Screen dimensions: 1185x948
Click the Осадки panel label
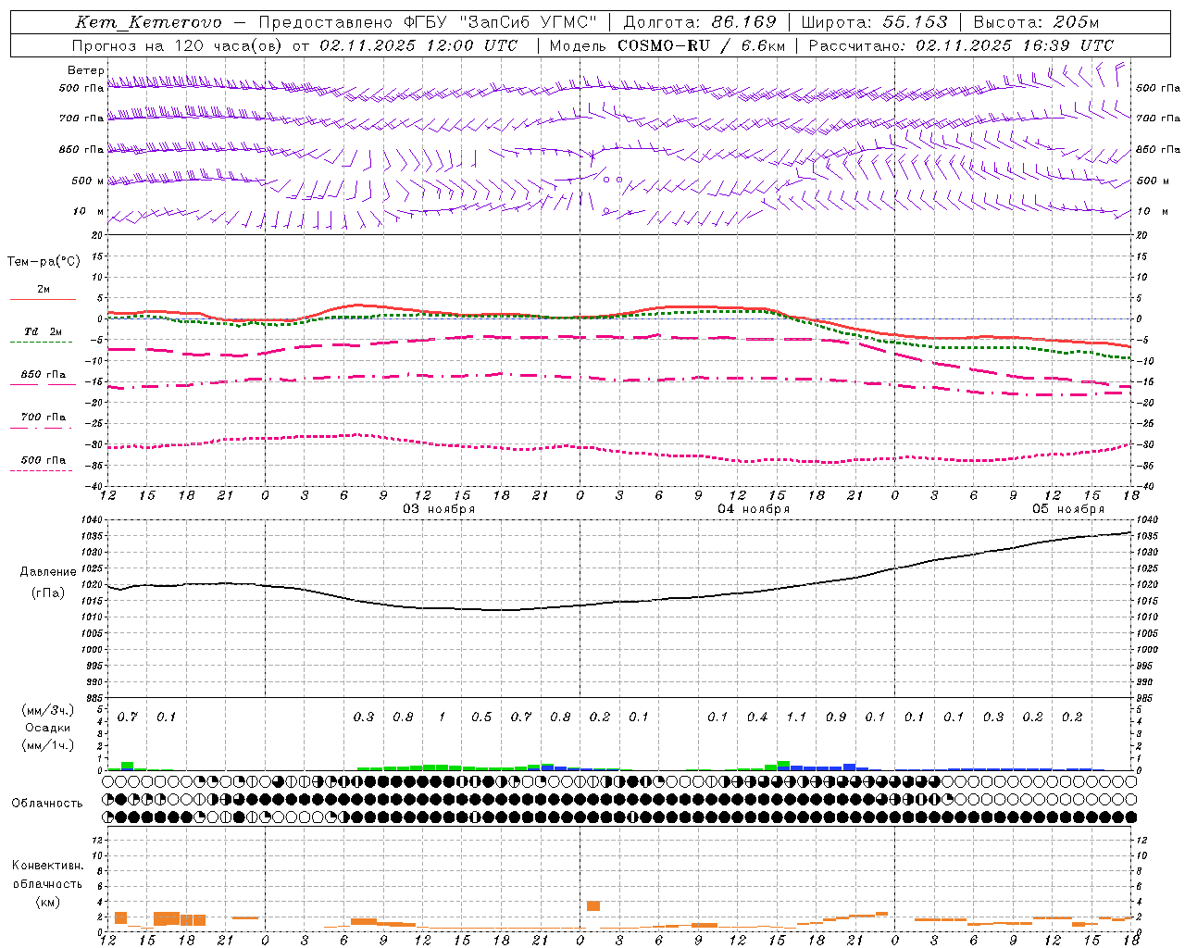point(47,728)
